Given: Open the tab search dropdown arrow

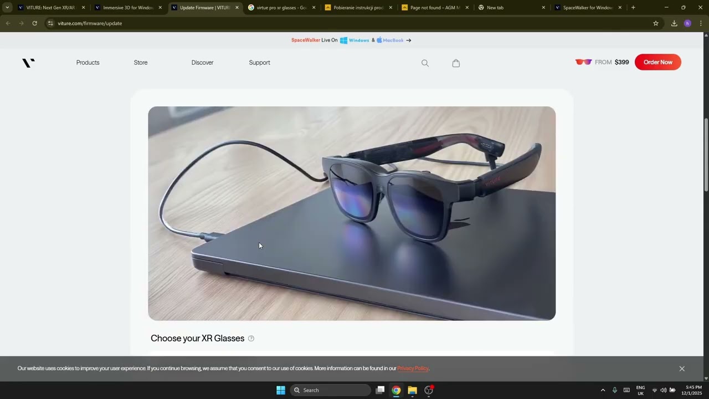Looking at the screenshot, I should click(x=7, y=8).
